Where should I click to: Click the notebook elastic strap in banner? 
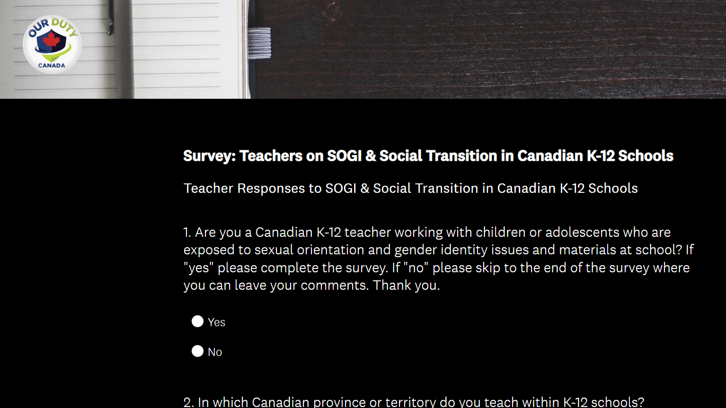click(x=259, y=43)
